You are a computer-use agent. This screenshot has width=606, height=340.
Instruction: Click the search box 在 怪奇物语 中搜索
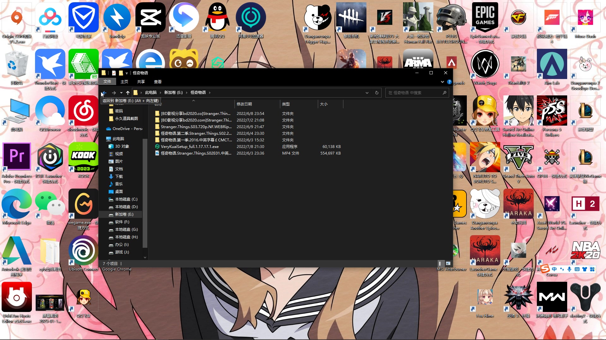(x=417, y=93)
